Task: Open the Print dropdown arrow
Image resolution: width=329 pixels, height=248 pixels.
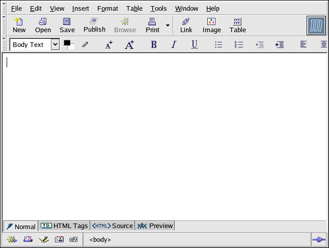Action: click(168, 25)
